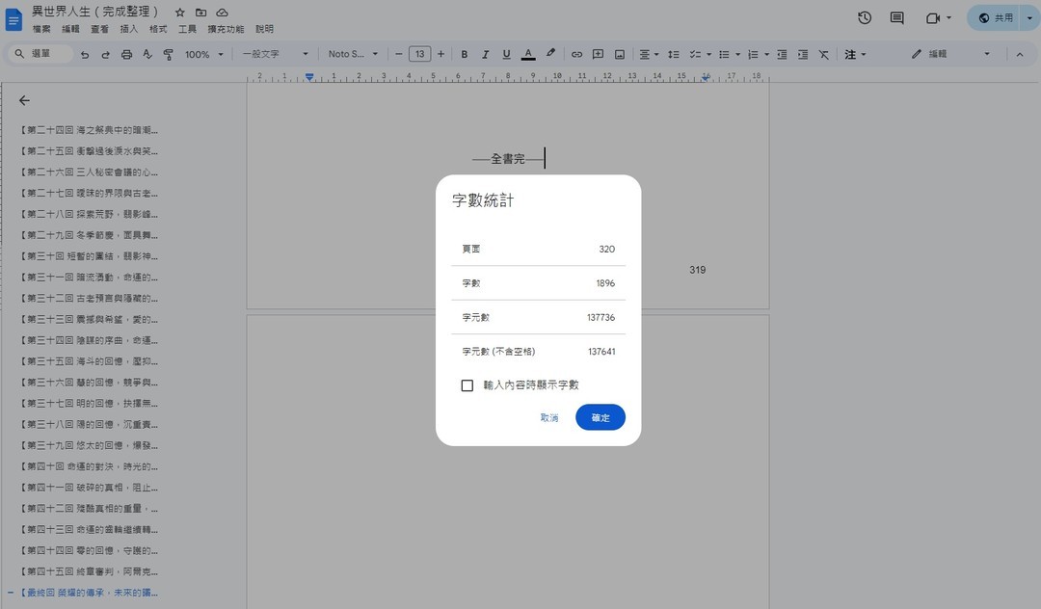Open the 格式 menu
This screenshot has height=609, width=1041.
point(158,29)
